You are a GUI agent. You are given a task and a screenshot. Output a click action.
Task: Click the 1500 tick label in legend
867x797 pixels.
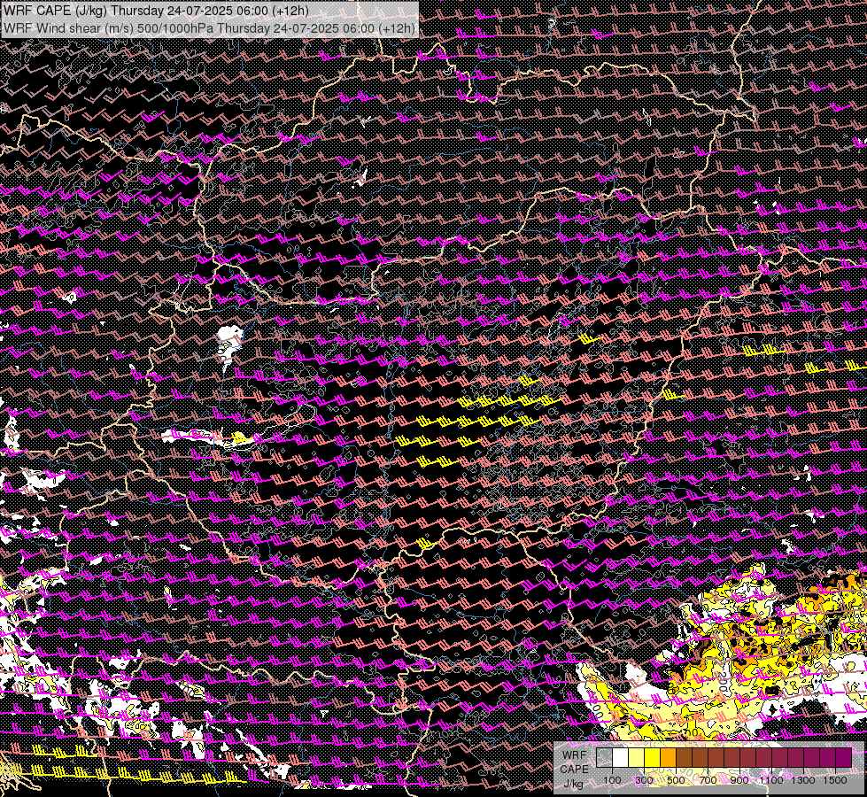835,780
